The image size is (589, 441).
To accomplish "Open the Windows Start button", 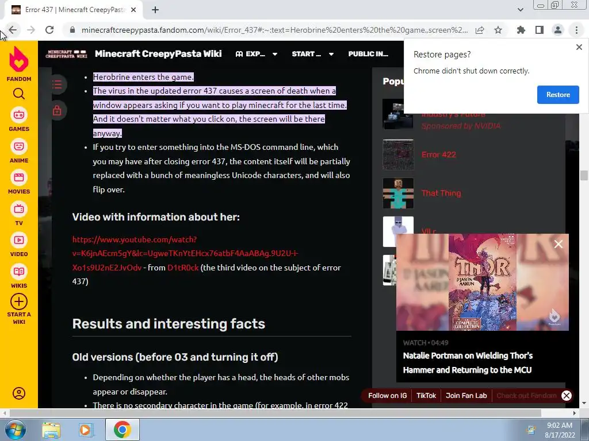I will (15, 430).
